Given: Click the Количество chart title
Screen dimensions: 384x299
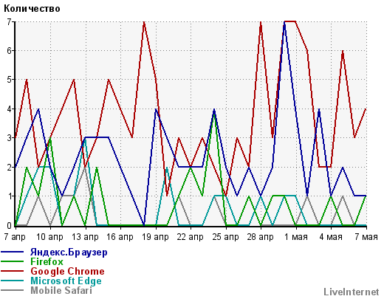Looking at the screenshot, I should [32, 9].
